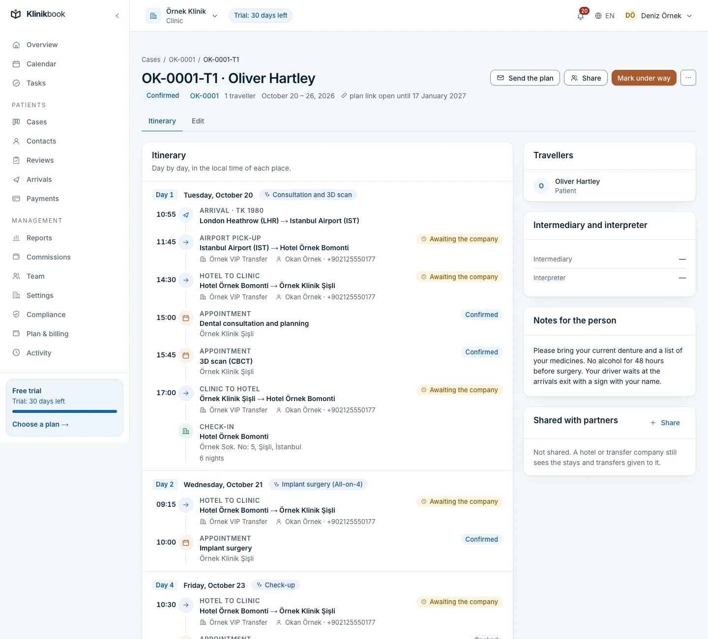The height and width of the screenshot is (639, 708).
Task: Click the 11:45 airport pick-up arrow icon
Action: coord(186,242)
